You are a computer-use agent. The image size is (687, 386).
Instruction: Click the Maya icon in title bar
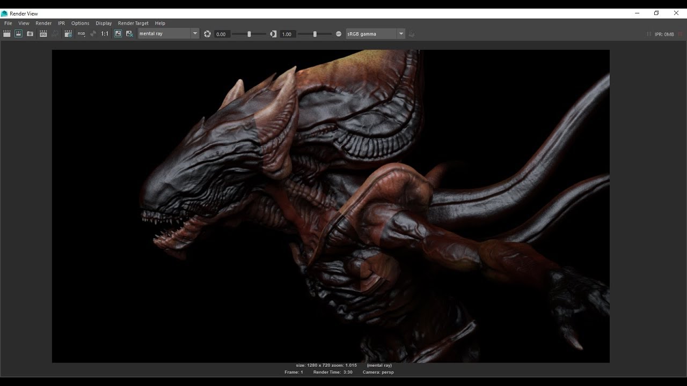pos(4,13)
